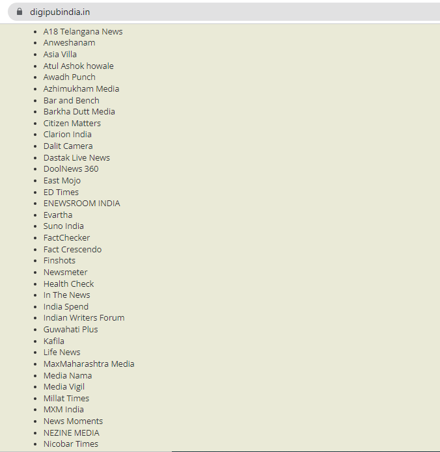Viewport: 440px width, 452px height.
Task: Click the Fact Crescendo entry
Action: [72, 249]
